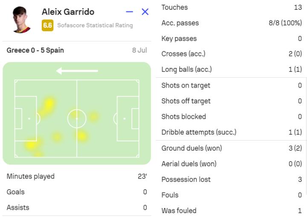Select Ground duels (won) row
This screenshot has height=217, width=307.
[x=231, y=148]
